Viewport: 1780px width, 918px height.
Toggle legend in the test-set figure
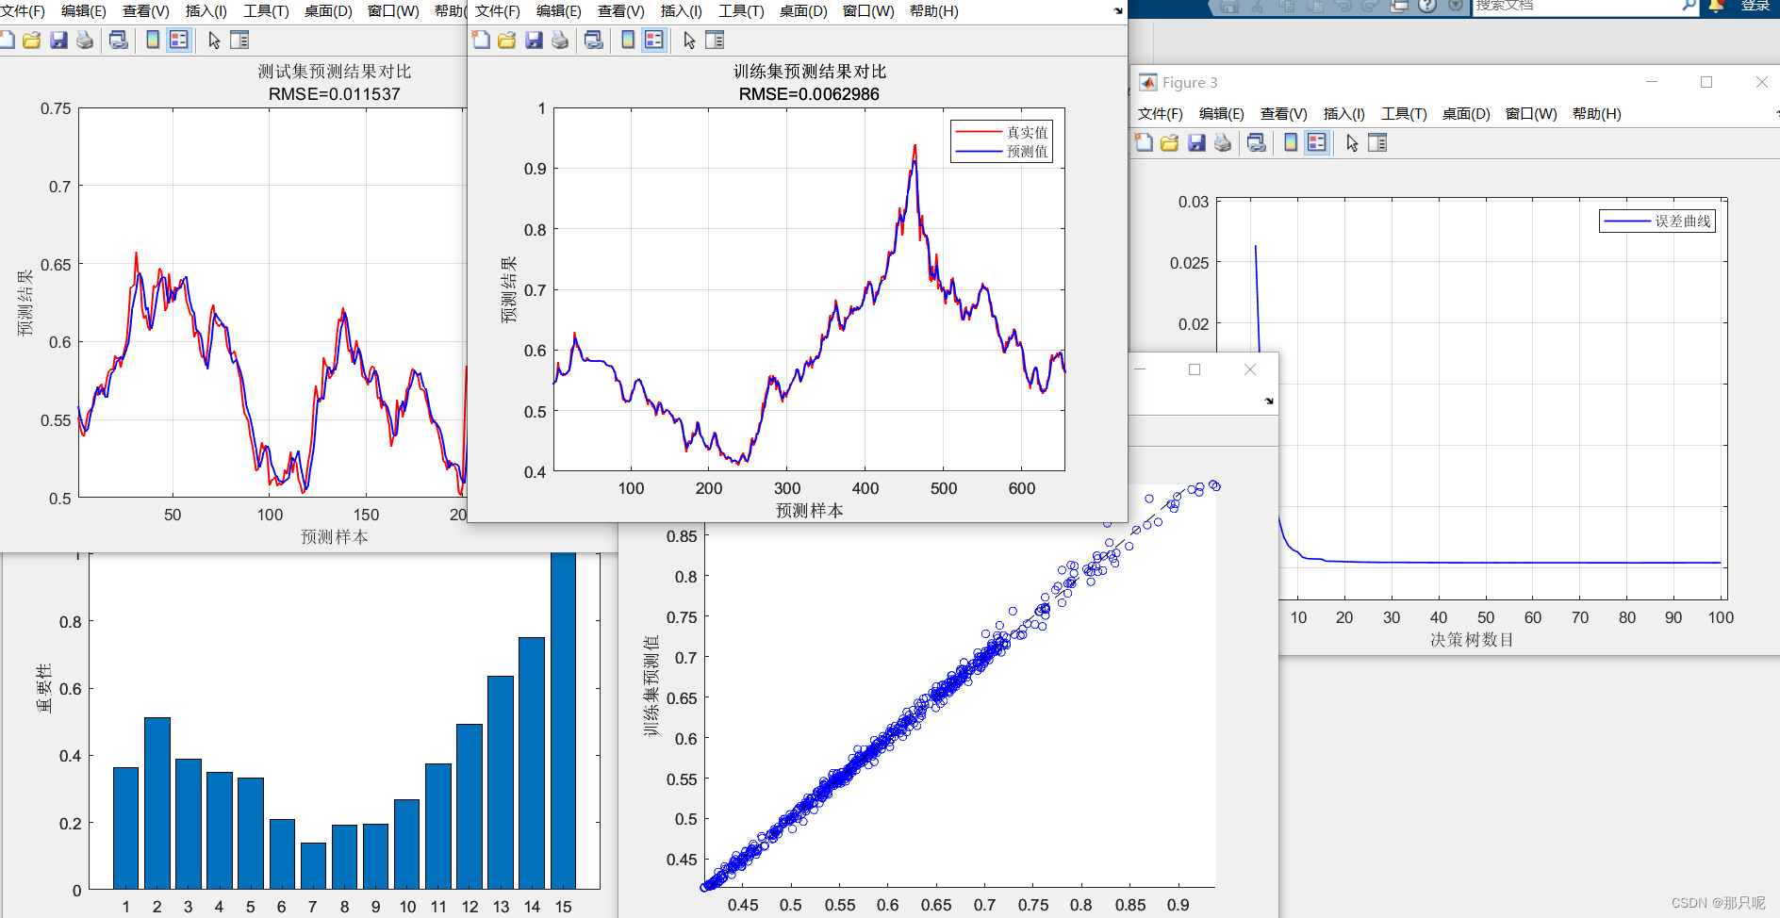[x=178, y=40]
